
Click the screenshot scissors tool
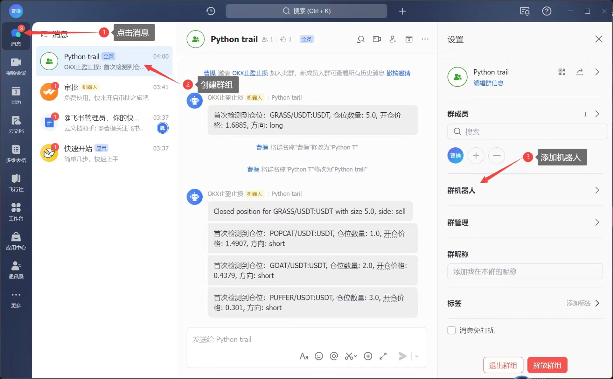pos(350,356)
